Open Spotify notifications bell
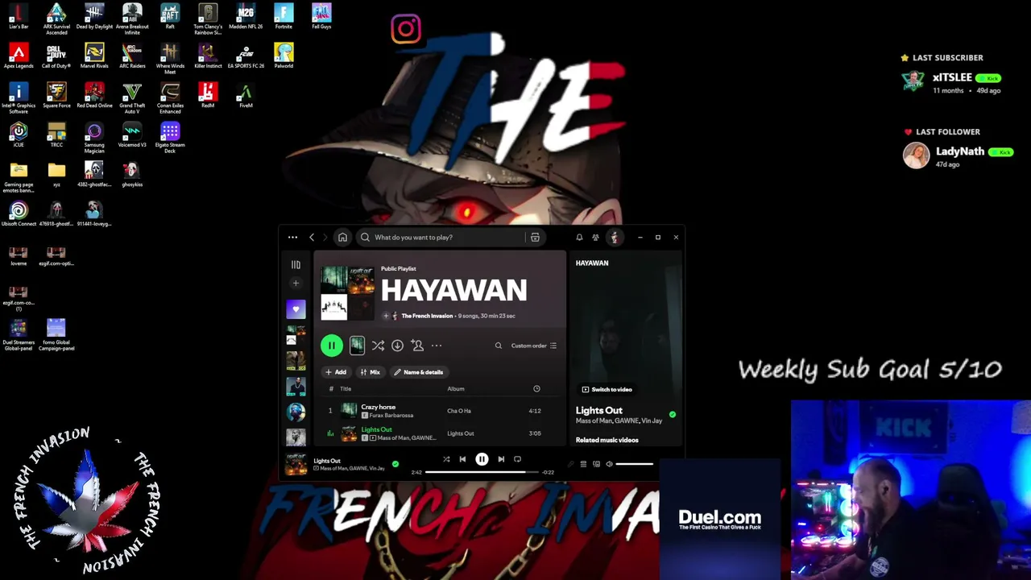This screenshot has width=1031, height=580. tap(579, 238)
